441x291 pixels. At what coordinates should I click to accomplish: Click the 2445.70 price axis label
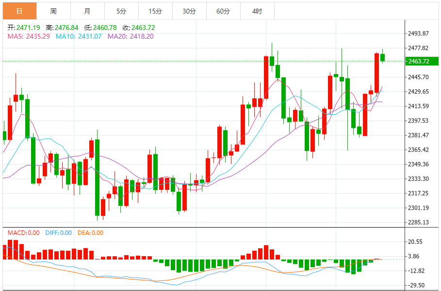(x=419, y=77)
